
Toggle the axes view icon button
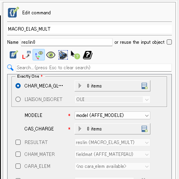[x=38, y=54]
